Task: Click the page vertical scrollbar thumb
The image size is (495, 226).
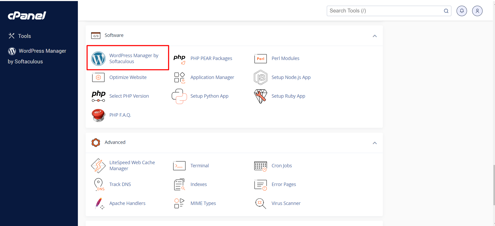Action: [x=494, y=185]
